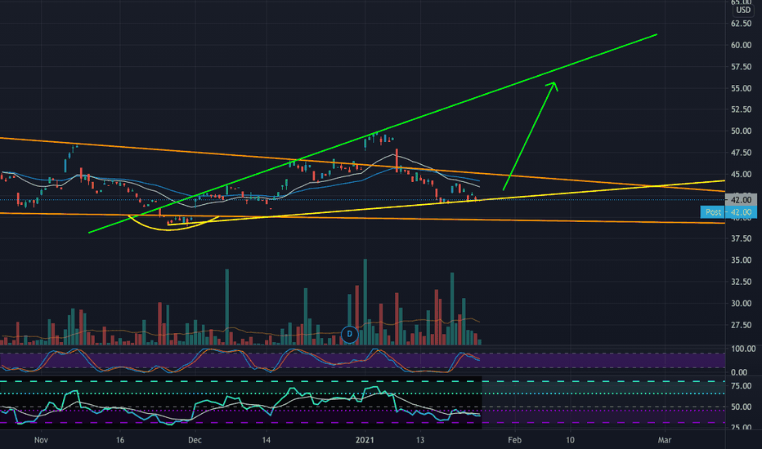Click the 60.00 price axis label

pos(741,45)
